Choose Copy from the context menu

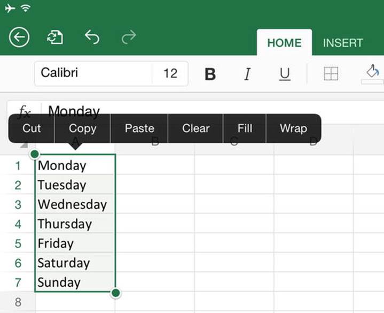click(x=83, y=128)
